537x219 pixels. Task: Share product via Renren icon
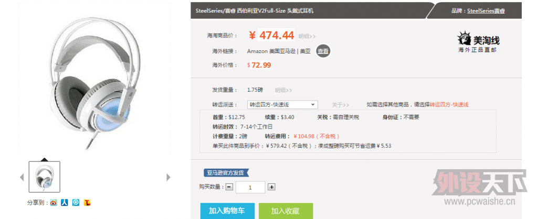65,203
